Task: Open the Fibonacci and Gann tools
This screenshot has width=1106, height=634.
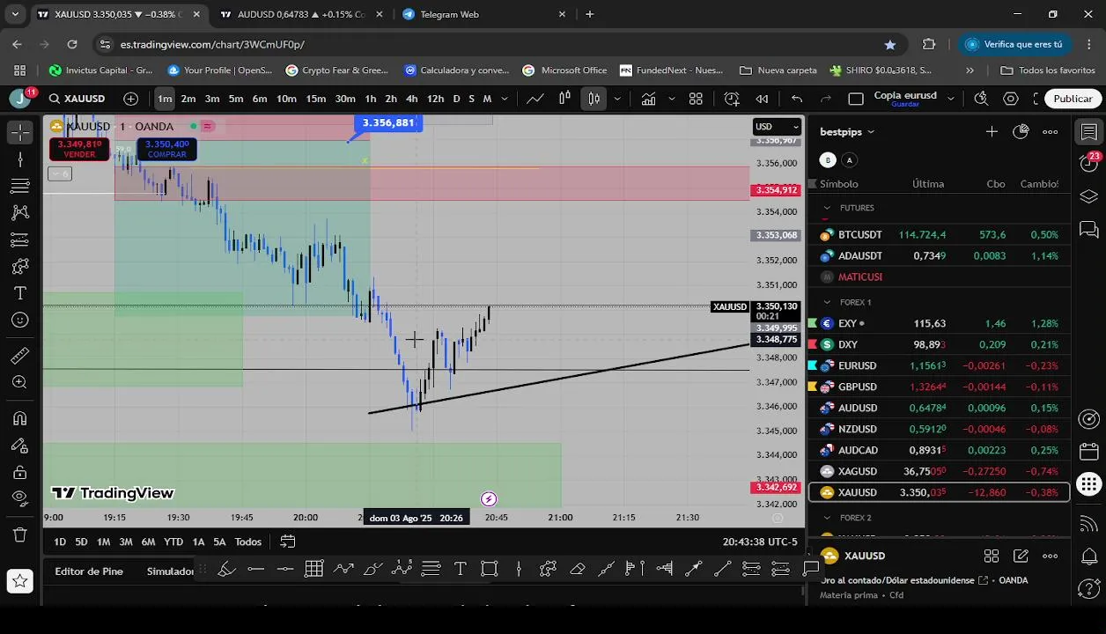Action: 20,186
